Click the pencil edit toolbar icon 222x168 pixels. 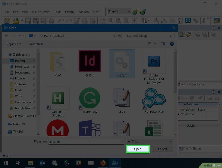pos(77,21)
